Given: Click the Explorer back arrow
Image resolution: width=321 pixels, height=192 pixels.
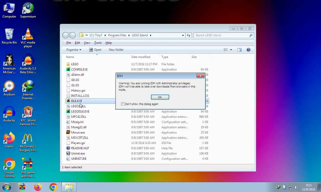Looking at the screenshot, I should click(x=65, y=35).
